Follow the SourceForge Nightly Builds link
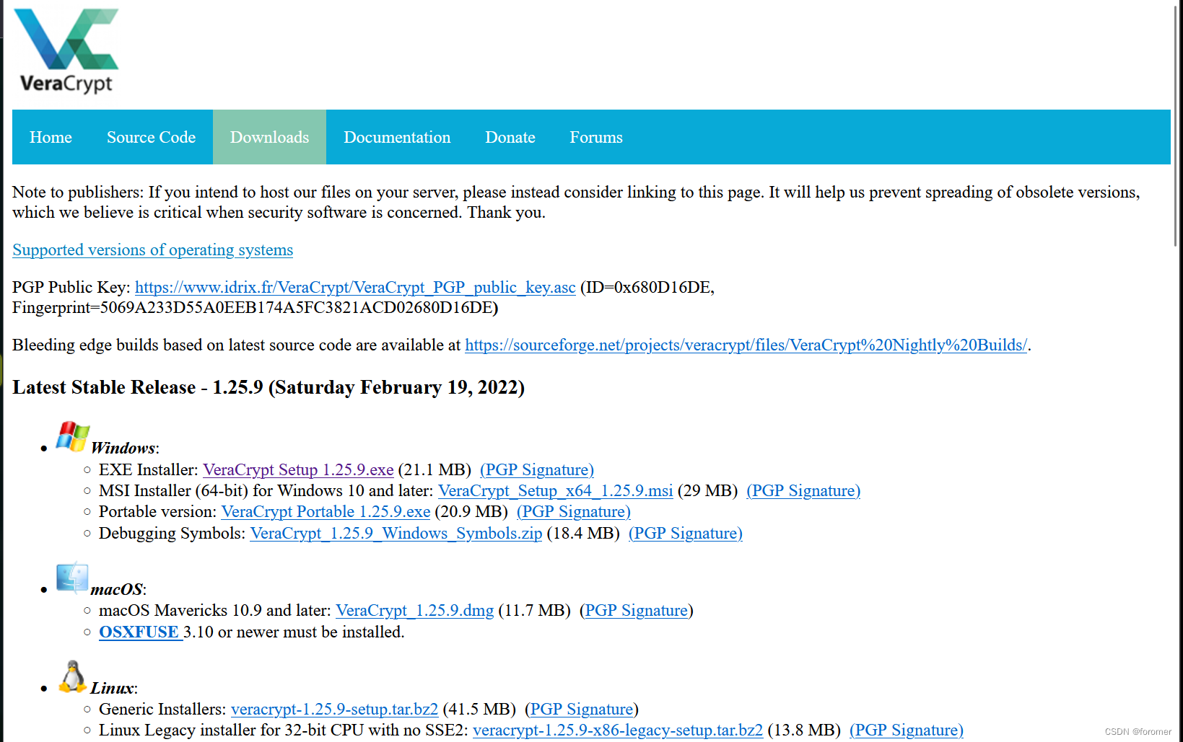The height and width of the screenshot is (742, 1183). (746, 345)
